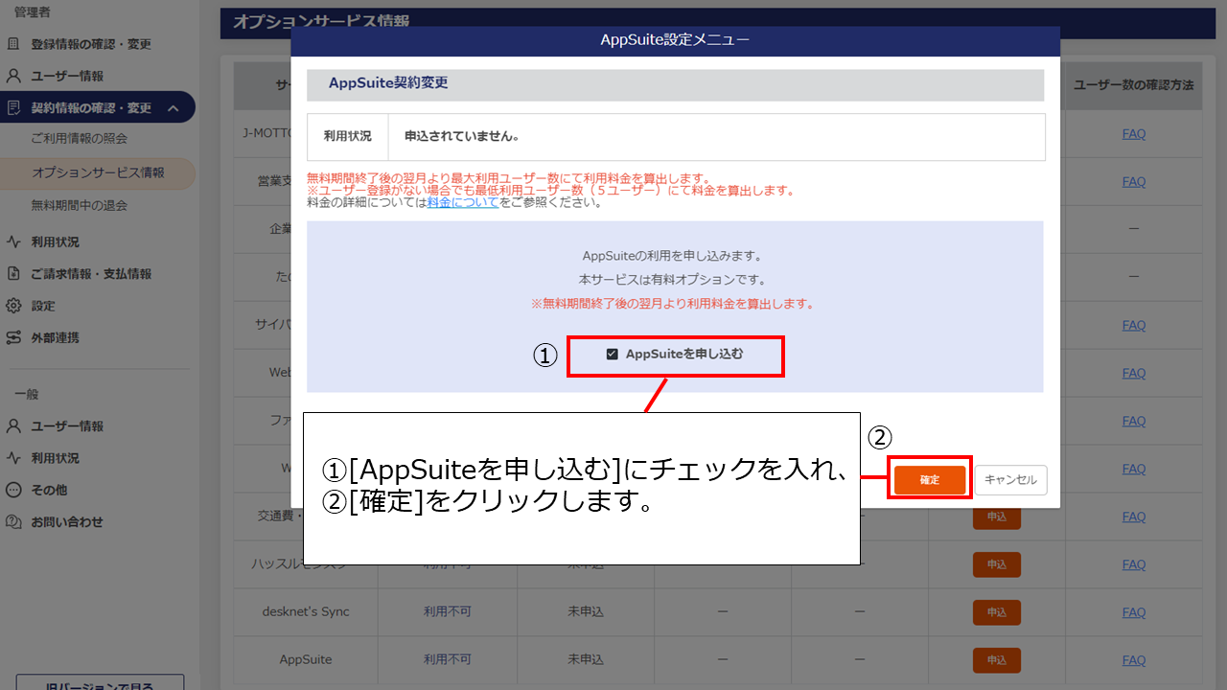Select the 外部連携 integration icon
Viewport: 1227px width, 690px height.
pos(13,338)
